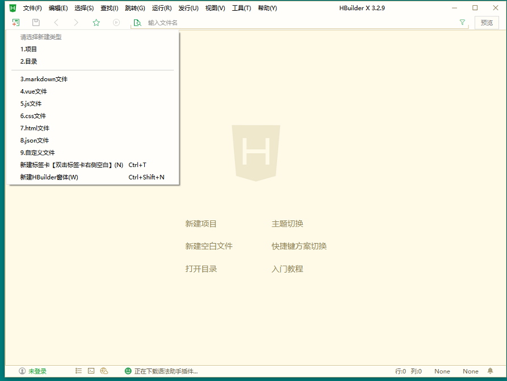Maximize the HBuilder X window
507x381 pixels.
click(x=475, y=8)
